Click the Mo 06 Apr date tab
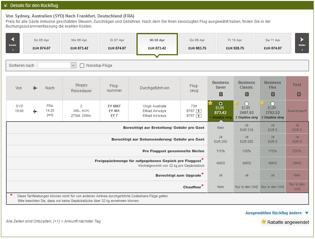Viewport: 315px width, 239px height. click(79, 44)
